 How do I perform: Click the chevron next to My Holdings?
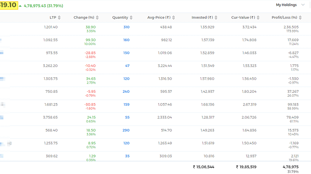[303, 5]
